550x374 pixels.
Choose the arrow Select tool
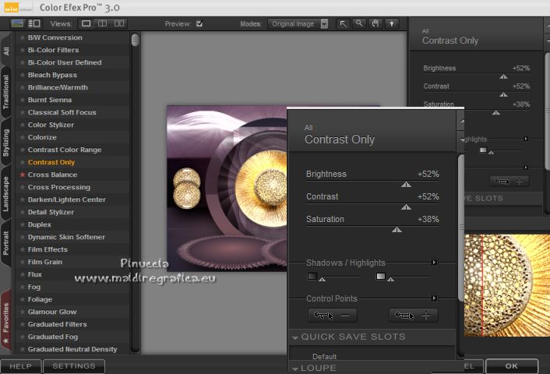343,23
